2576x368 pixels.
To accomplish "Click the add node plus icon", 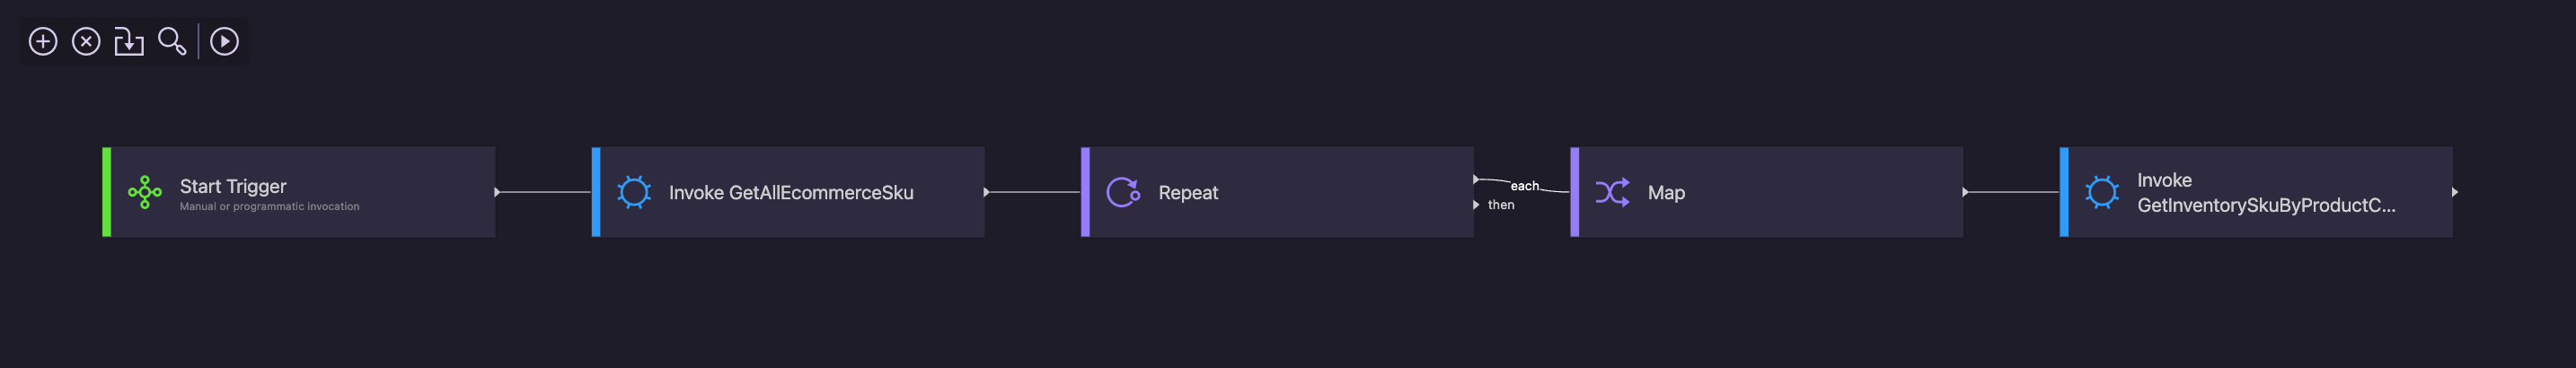I will (x=43, y=41).
